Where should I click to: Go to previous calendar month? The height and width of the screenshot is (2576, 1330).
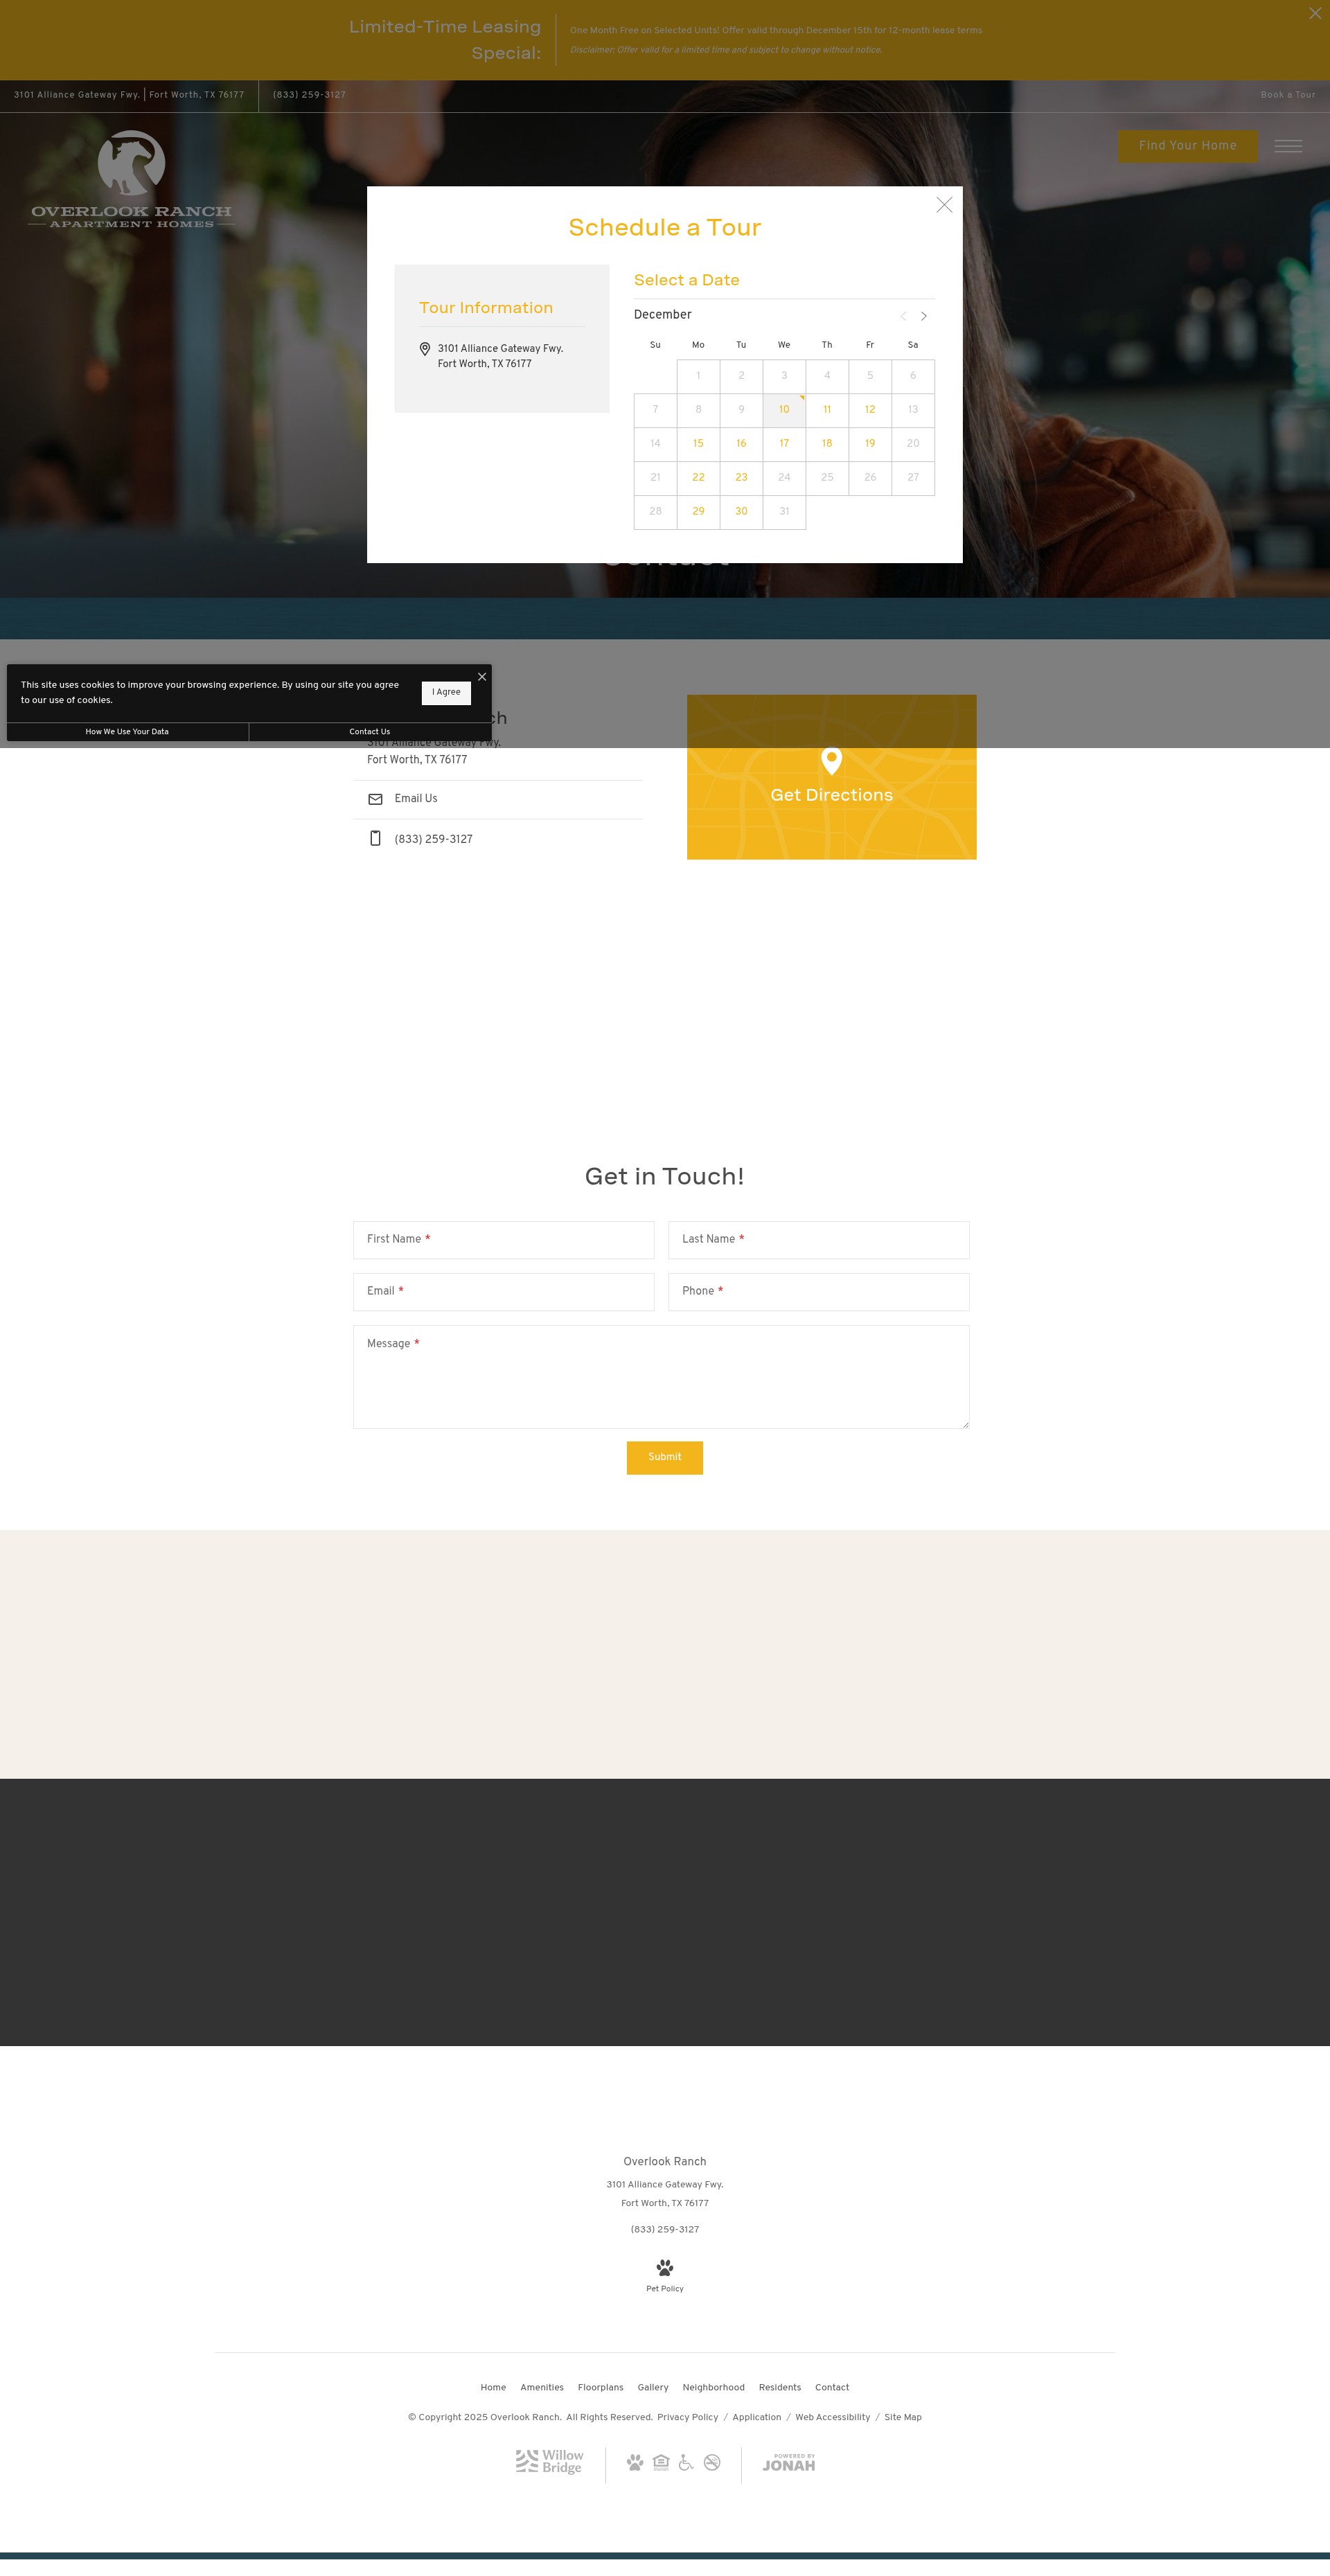tap(903, 316)
